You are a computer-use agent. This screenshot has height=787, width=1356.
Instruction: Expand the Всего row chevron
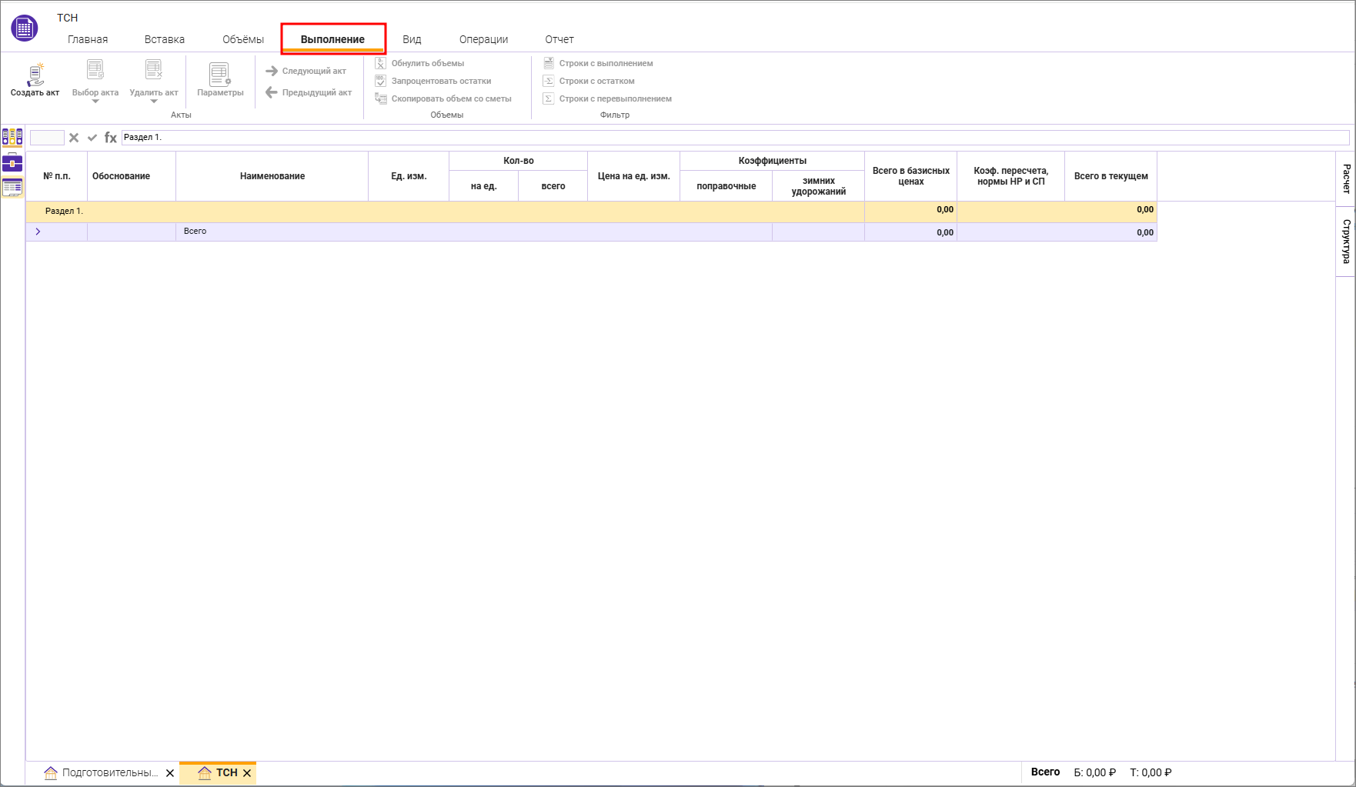point(38,232)
